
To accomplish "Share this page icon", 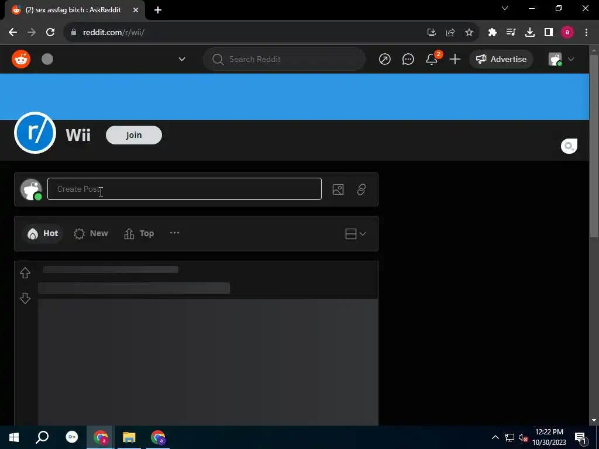I will coord(450,33).
